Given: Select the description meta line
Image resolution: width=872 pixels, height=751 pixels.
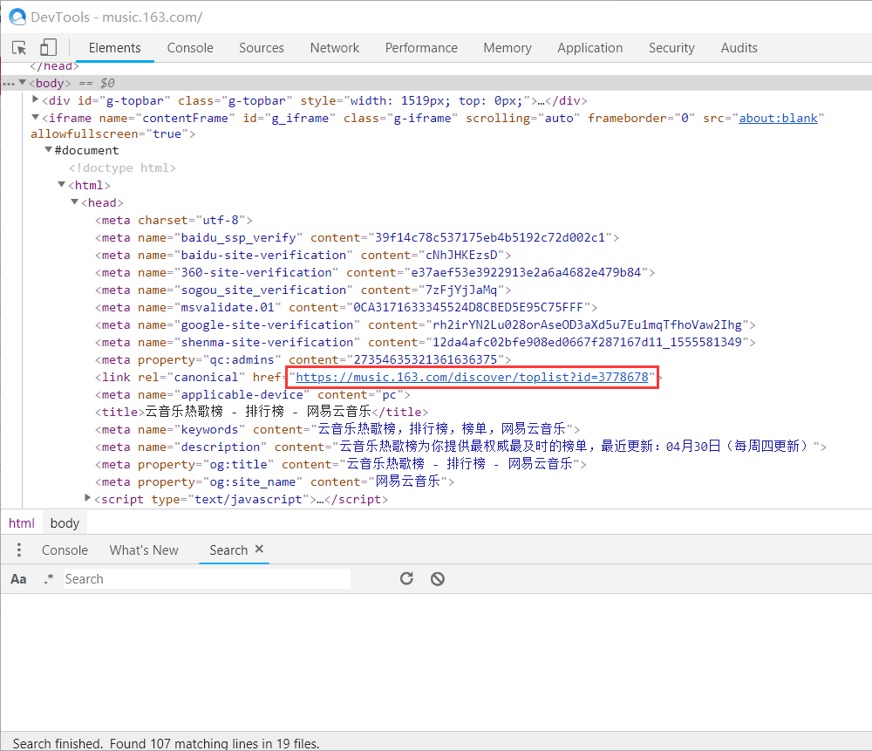Looking at the screenshot, I should (460, 447).
